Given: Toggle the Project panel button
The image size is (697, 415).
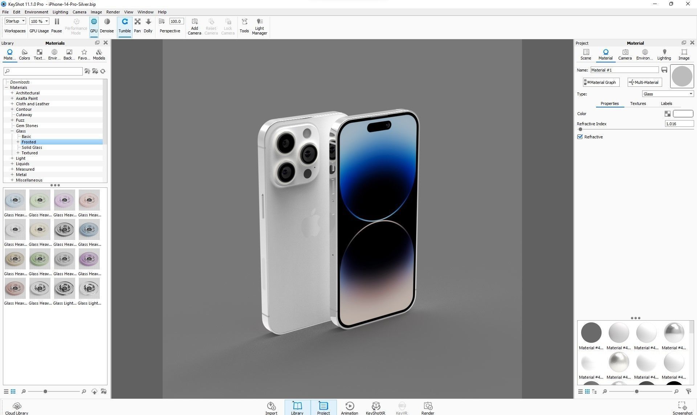Looking at the screenshot, I should (323, 408).
